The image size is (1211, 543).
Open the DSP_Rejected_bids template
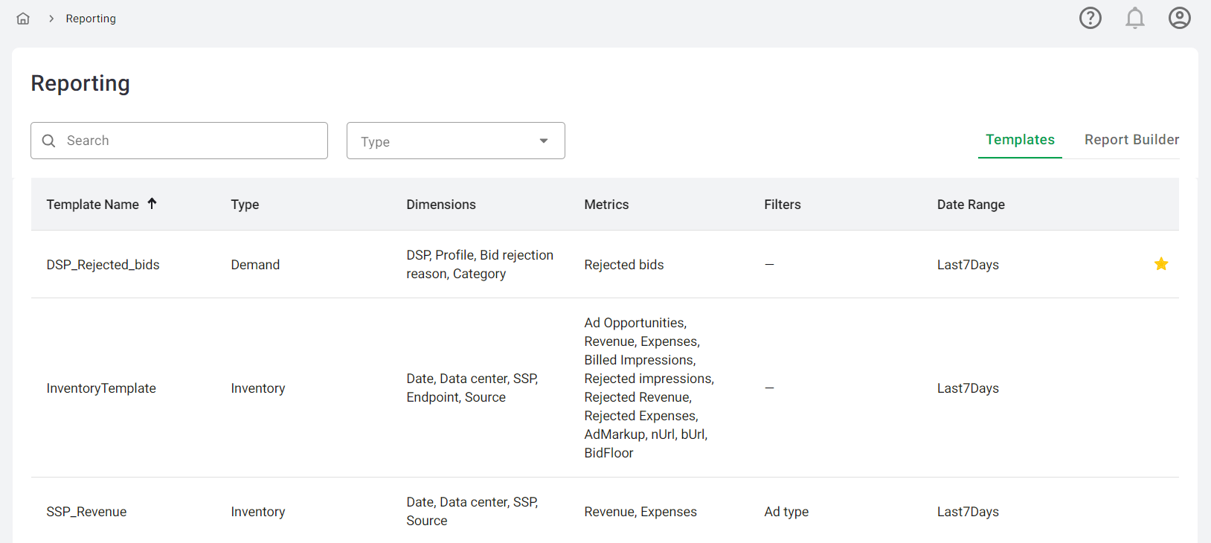(x=103, y=265)
